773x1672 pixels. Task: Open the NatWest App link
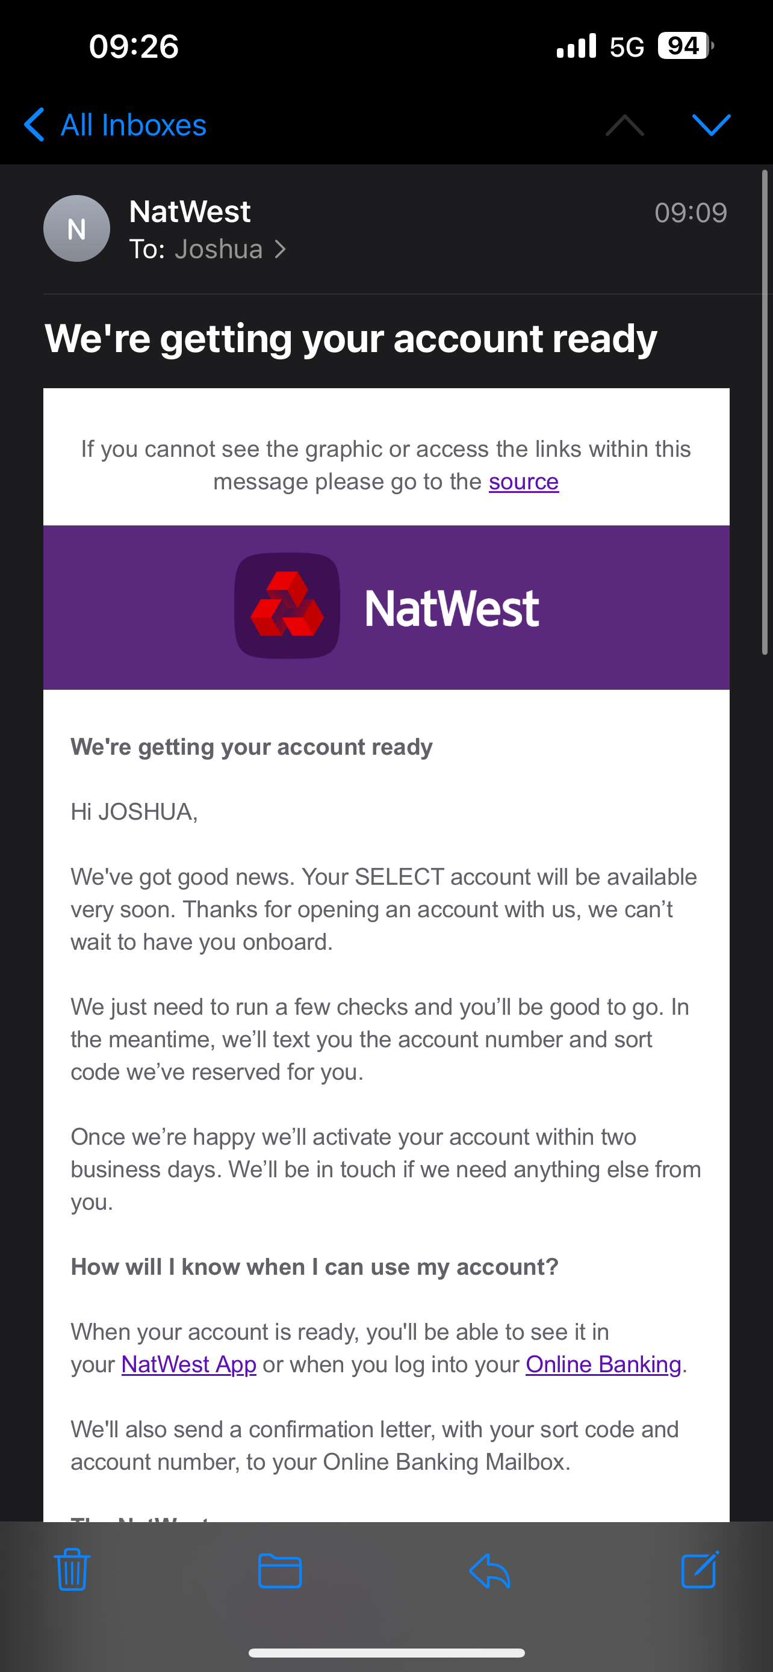pyautogui.click(x=189, y=1364)
